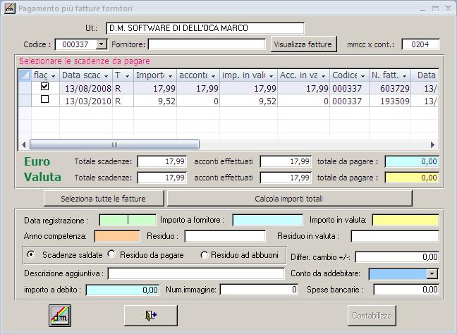The image size is (457, 334).
Task: Open the T column filter arrow
Action: click(x=128, y=76)
